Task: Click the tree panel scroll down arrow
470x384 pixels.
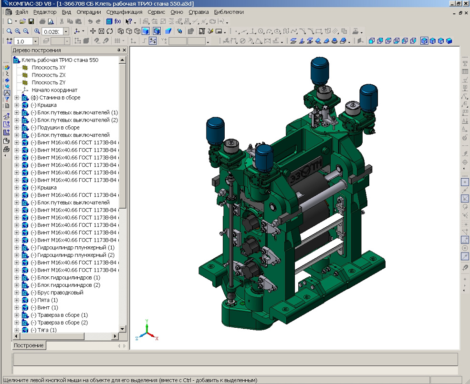Action: (x=122, y=329)
